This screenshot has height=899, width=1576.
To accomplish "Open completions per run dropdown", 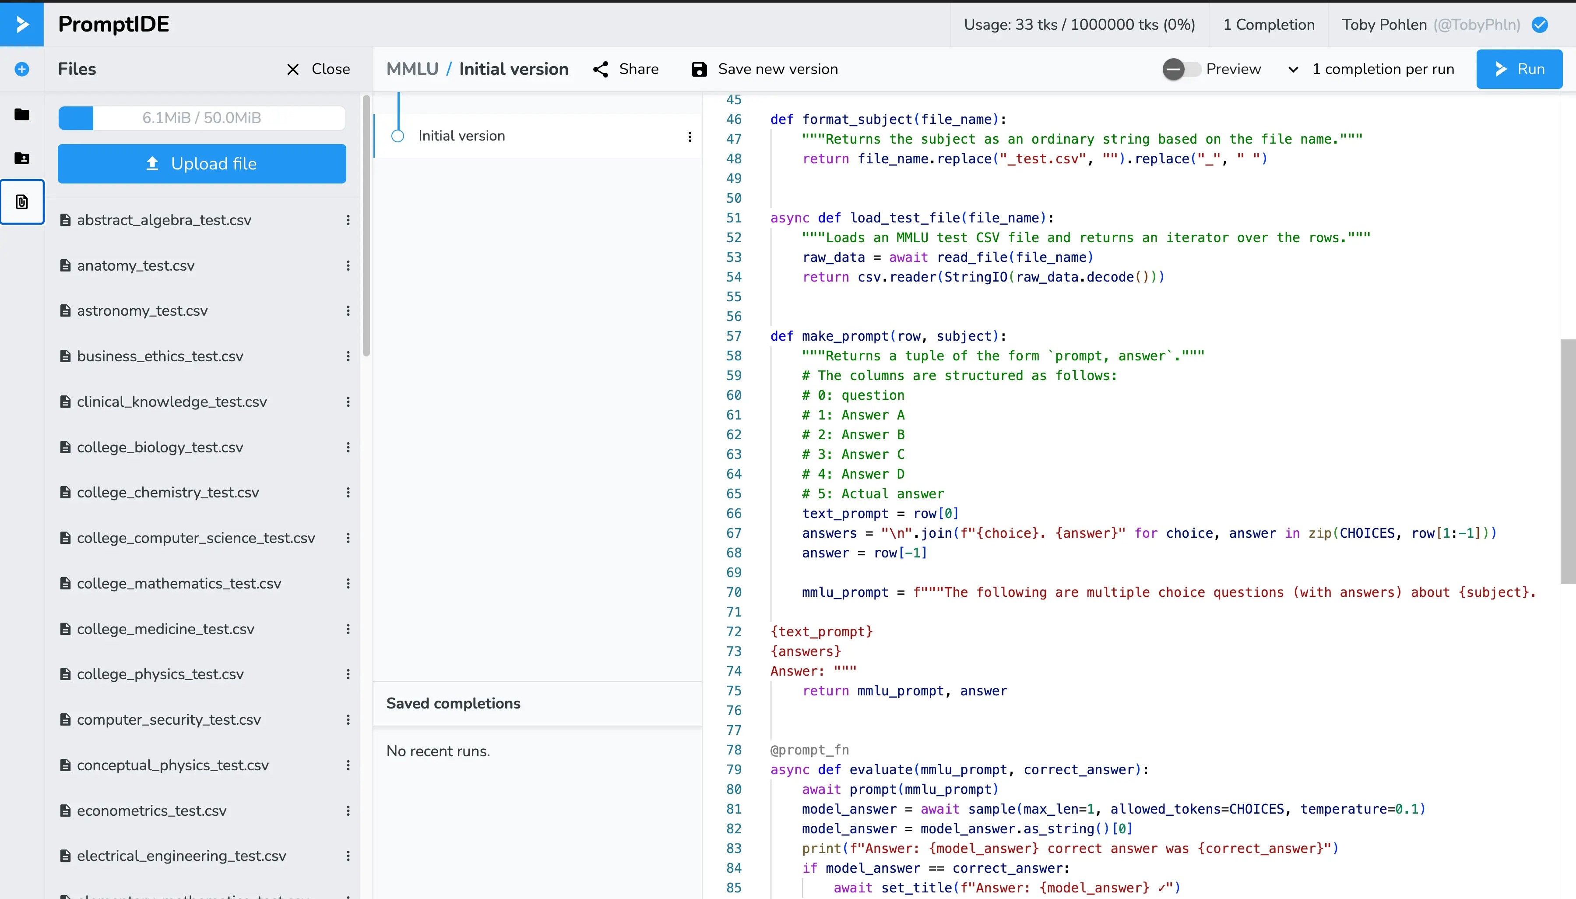I will tap(1371, 69).
